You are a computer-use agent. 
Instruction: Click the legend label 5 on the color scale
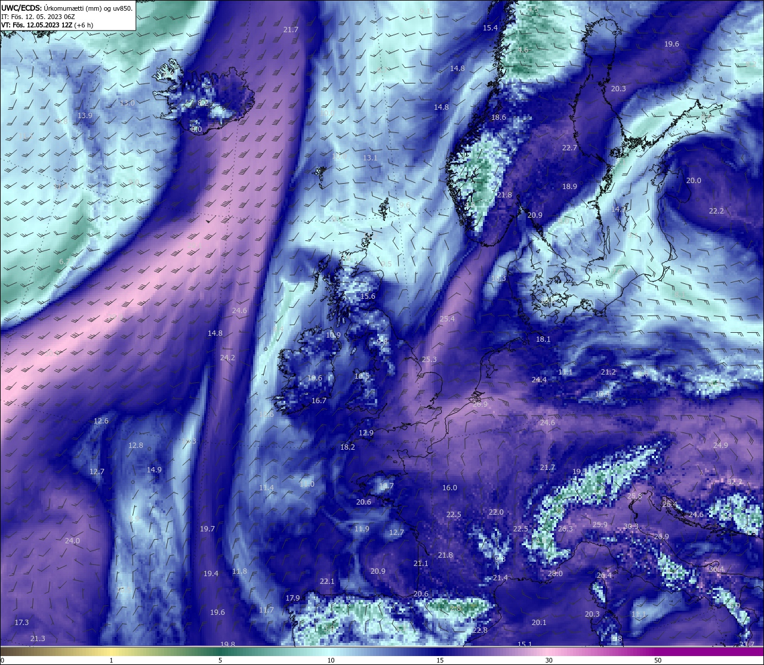click(220, 660)
